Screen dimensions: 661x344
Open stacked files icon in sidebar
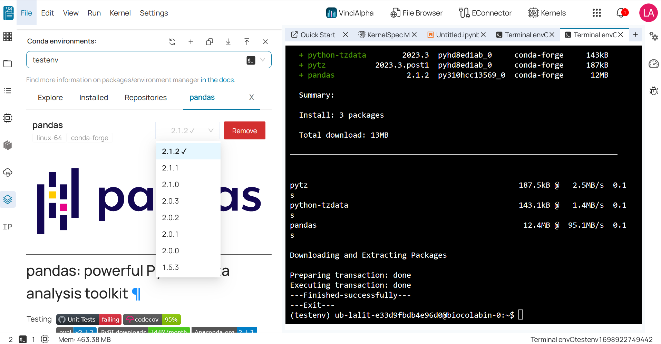click(x=8, y=145)
